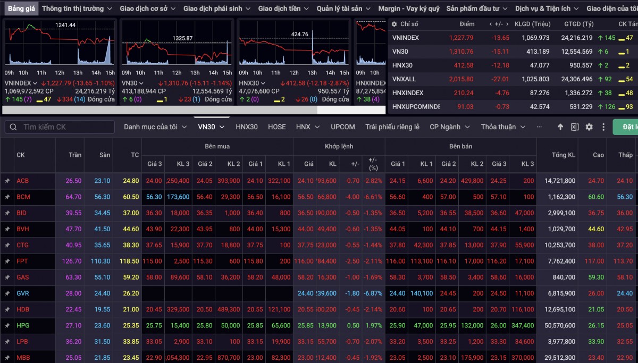Click the index table settings gear icon
The height and width of the screenshot is (363, 638).
(394, 24)
